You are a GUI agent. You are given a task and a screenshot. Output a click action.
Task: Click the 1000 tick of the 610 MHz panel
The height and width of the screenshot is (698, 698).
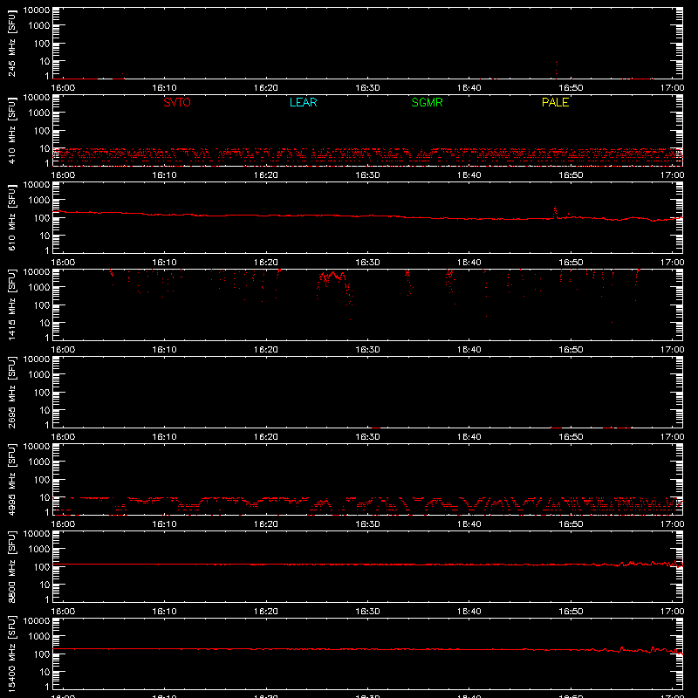tap(39, 200)
